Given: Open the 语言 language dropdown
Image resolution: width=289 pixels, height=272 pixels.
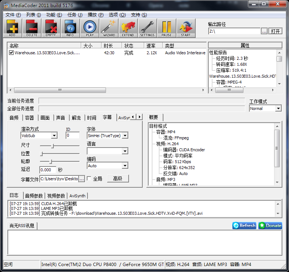Looking at the screenshot, I should pyautogui.click(x=125, y=151).
